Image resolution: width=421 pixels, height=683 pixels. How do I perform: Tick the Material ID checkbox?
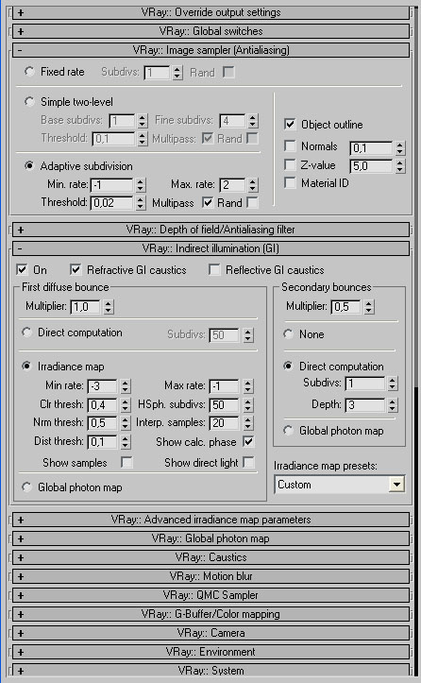(x=290, y=182)
